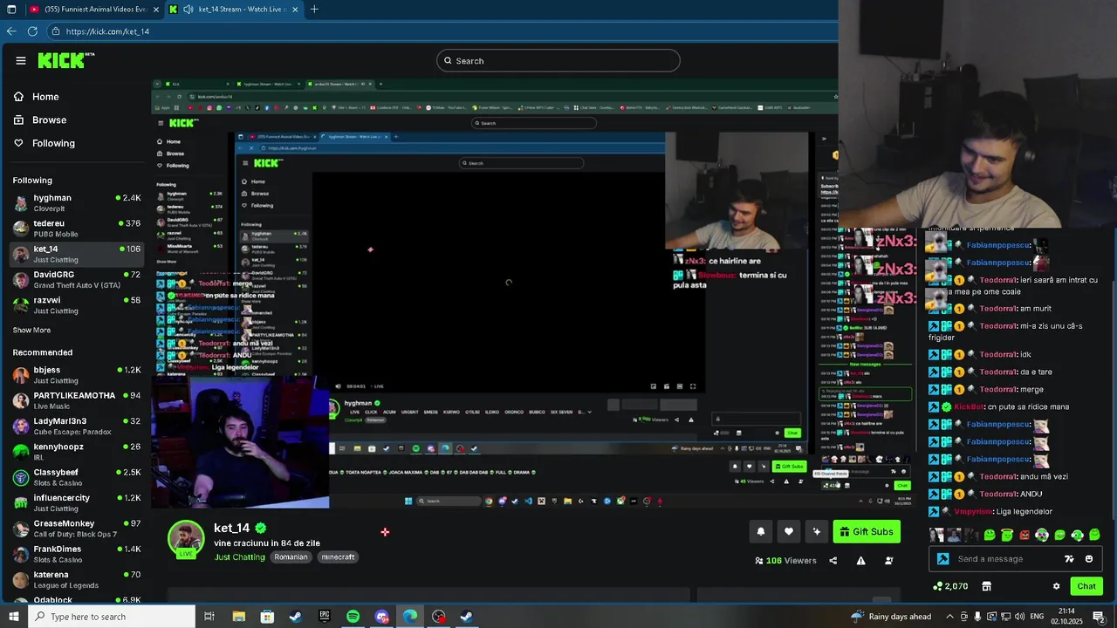
Task: Open PARTYLIKEAMOTHA recommended channel
Action: pos(77,400)
